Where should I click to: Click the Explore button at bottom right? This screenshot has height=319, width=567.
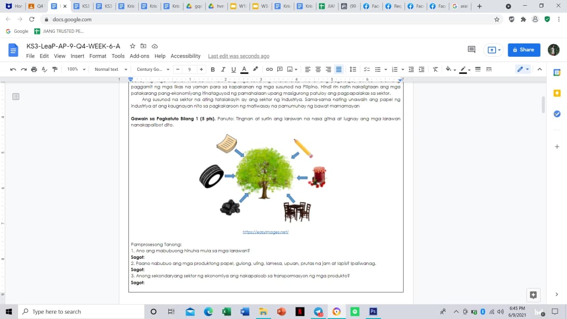click(533, 295)
